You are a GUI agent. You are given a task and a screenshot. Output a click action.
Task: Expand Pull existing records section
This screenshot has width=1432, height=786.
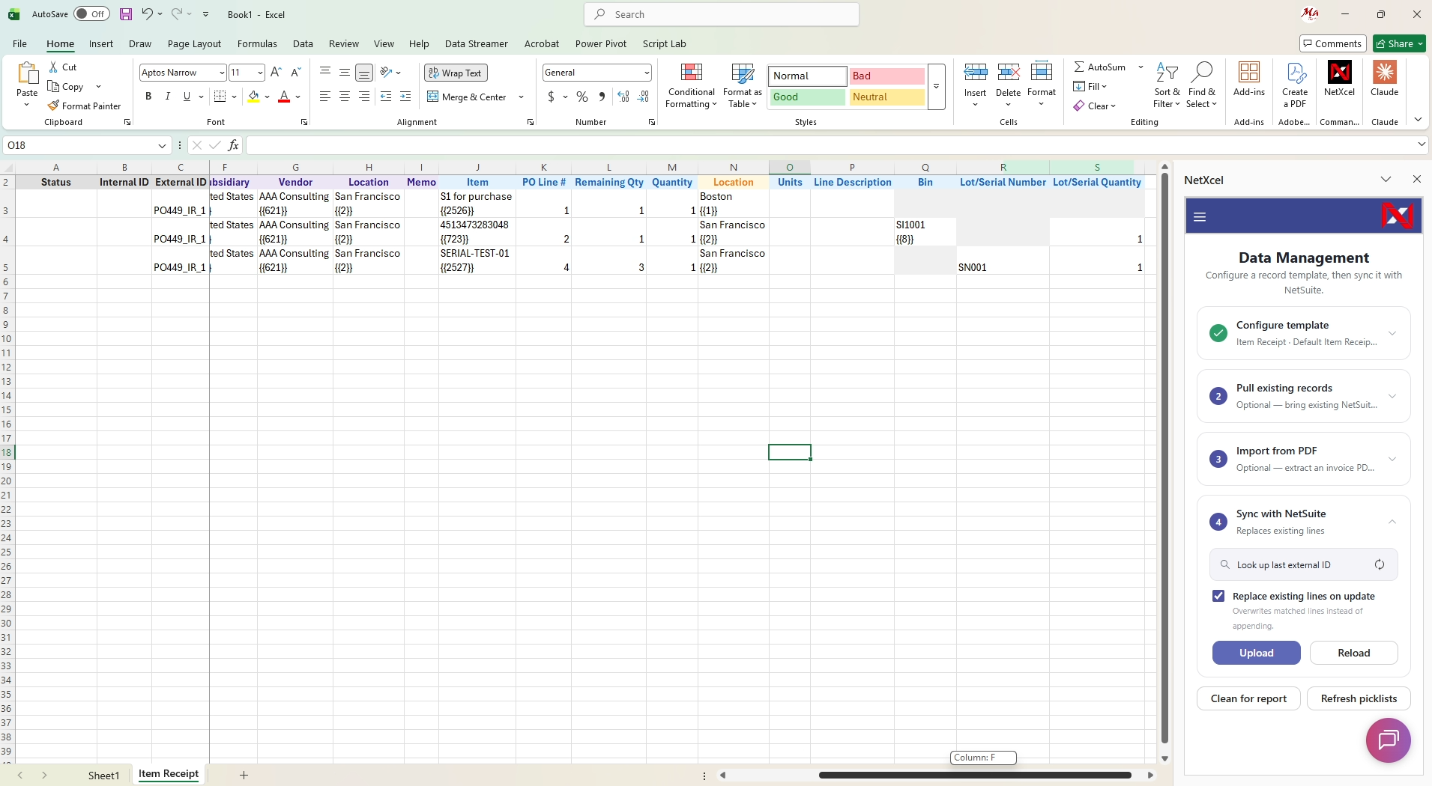tap(1303, 396)
